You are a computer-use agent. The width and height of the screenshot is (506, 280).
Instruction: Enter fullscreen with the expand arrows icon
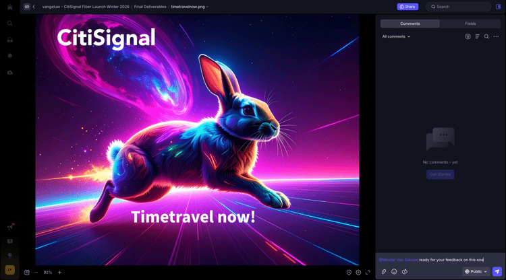point(368,273)
